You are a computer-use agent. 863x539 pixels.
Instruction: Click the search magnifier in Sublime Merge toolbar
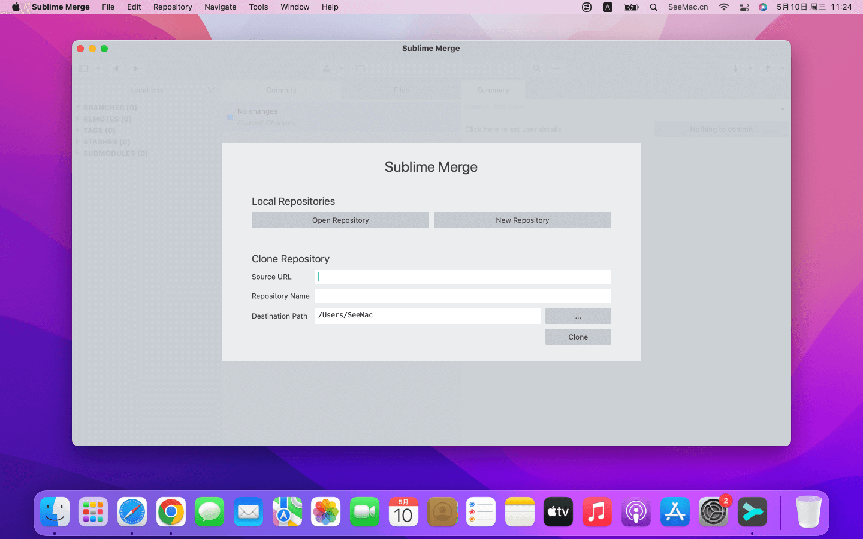point(537,68)
